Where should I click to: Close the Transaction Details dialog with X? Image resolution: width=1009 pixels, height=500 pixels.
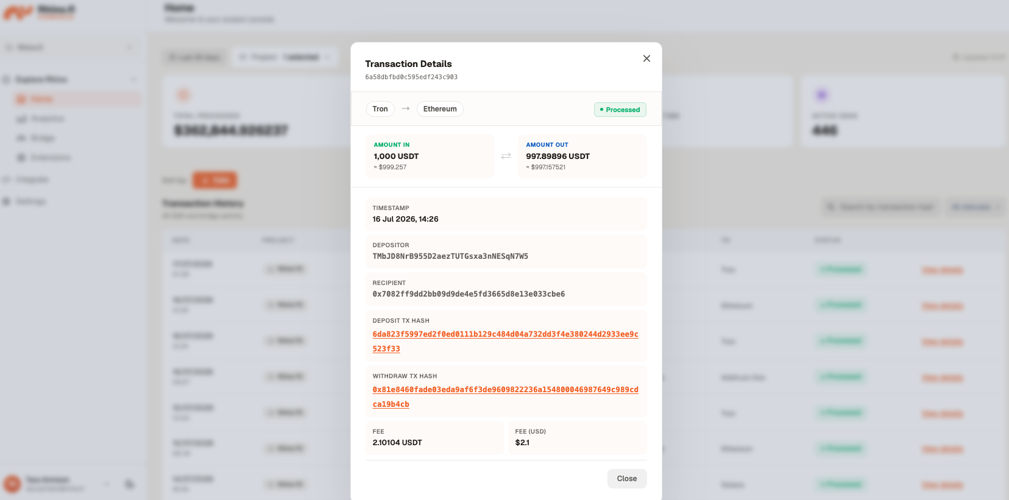pyautogui.click(x=646, y=58)
